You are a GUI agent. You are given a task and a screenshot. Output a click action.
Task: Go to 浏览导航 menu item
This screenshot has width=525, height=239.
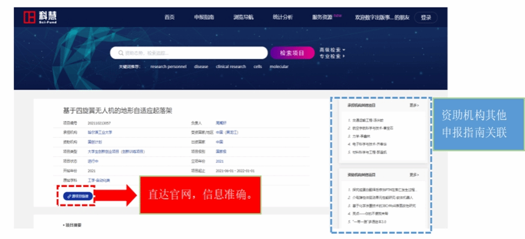pos(243,18)
